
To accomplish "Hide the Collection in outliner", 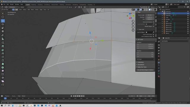I will pos(188,11).
